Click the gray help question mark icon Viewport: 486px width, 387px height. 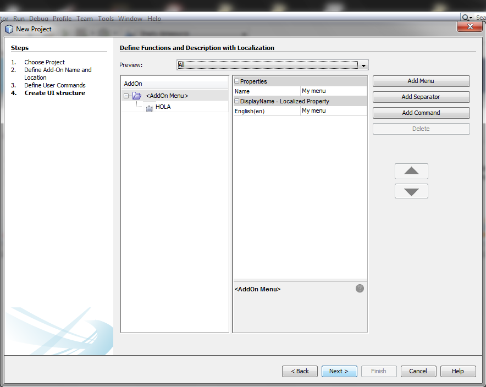pyautogui.click(x=360, y=289)
